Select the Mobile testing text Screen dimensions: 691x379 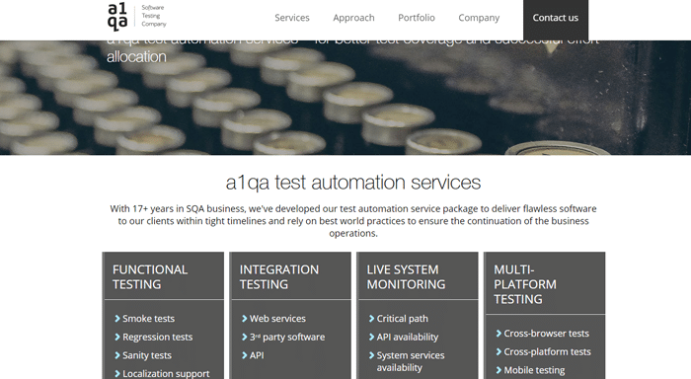(x=534, y=371)
